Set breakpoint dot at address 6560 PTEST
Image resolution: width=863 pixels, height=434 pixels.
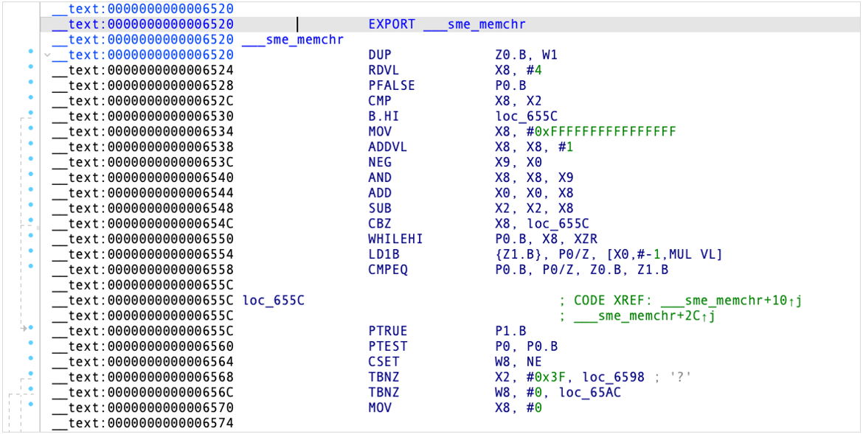pyautogui.click(x=31, y=343)
